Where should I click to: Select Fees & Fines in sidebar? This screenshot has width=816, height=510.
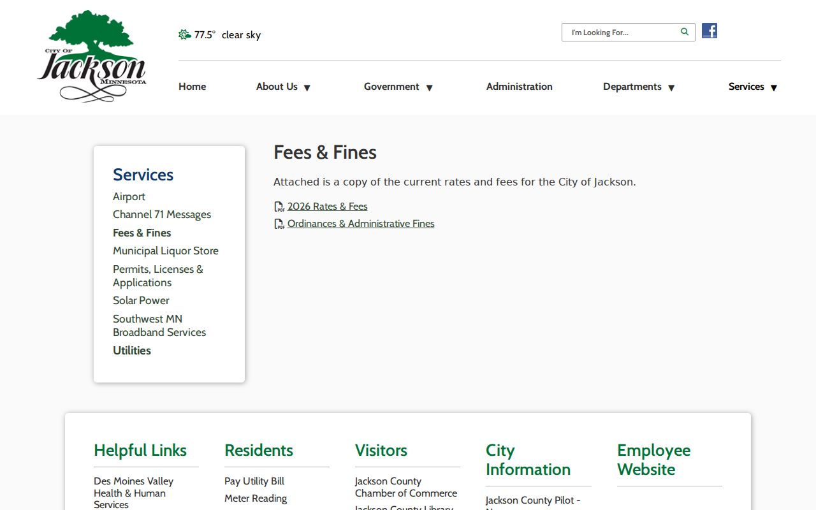142,233
